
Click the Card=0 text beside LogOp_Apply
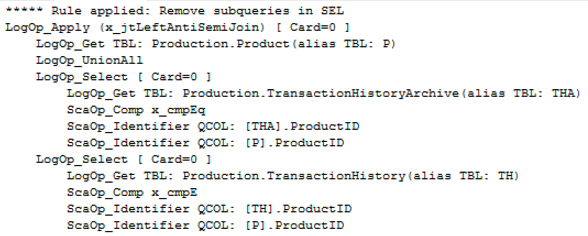[x=319, y=27]
